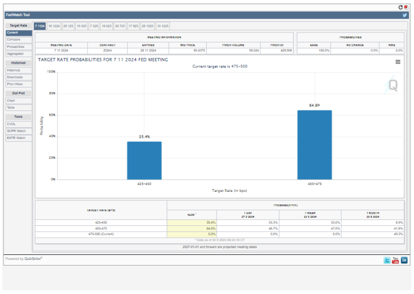Screen dimensions: 414x294
Task: Open the chart hamburger menu icon
Action: tap(398, 62)
